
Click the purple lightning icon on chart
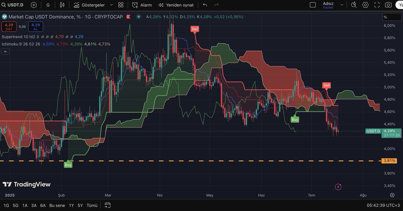(x=338, y=186)
